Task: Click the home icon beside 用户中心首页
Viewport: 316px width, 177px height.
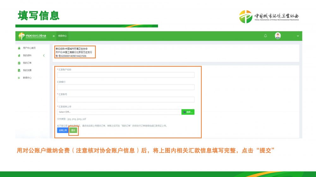Action: point(19,48)
